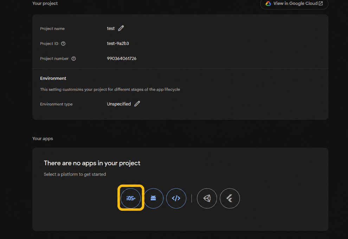
Task: Click 'There are no apps in your project'
Action: coord(92,163)
